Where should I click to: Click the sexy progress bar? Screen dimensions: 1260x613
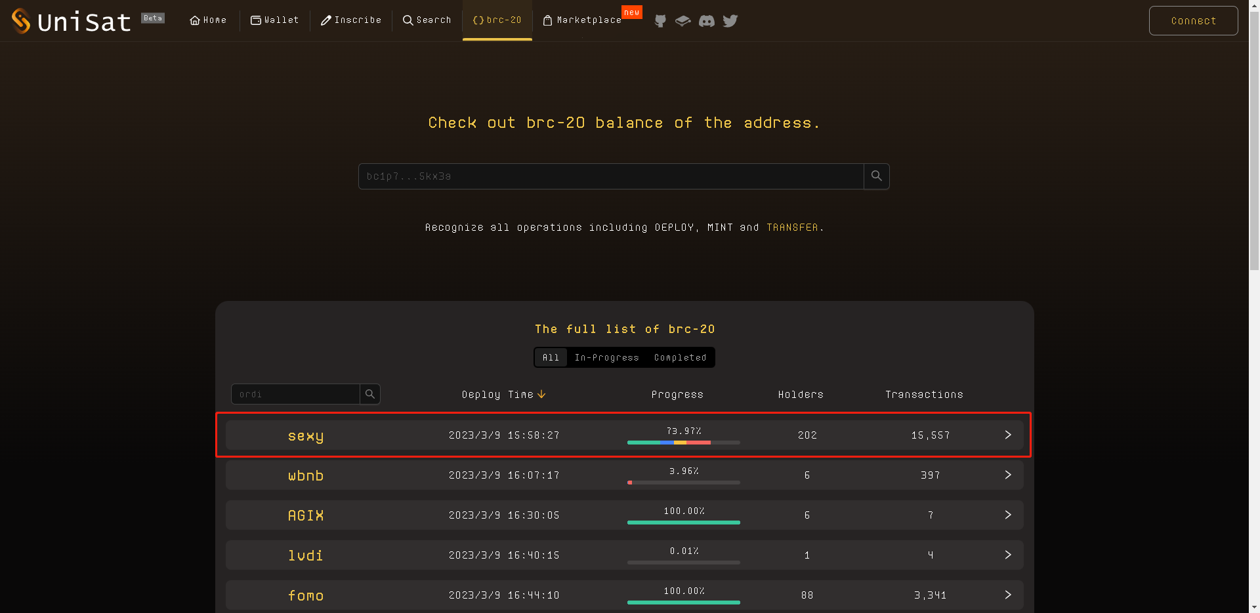pyautogui.click(x=684, y=443)
